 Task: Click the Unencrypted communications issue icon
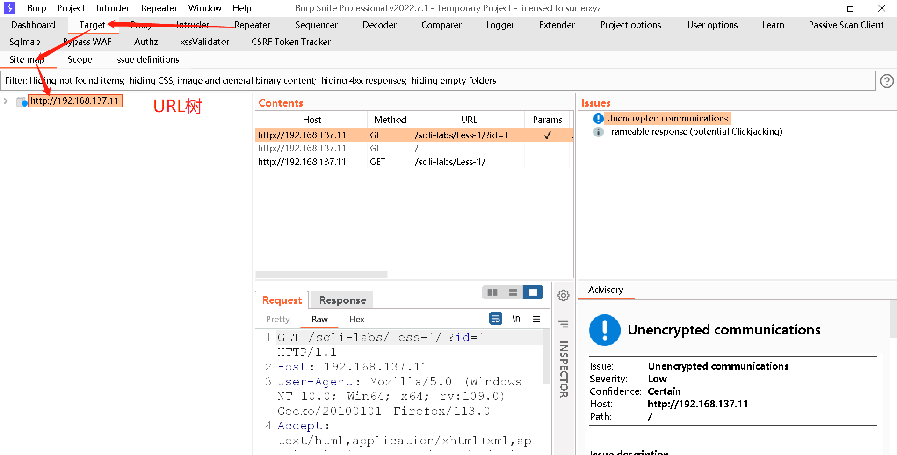pos(598,119)
